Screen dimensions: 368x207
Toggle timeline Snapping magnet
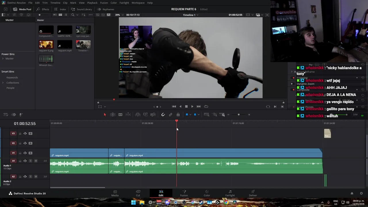[163, 115]
